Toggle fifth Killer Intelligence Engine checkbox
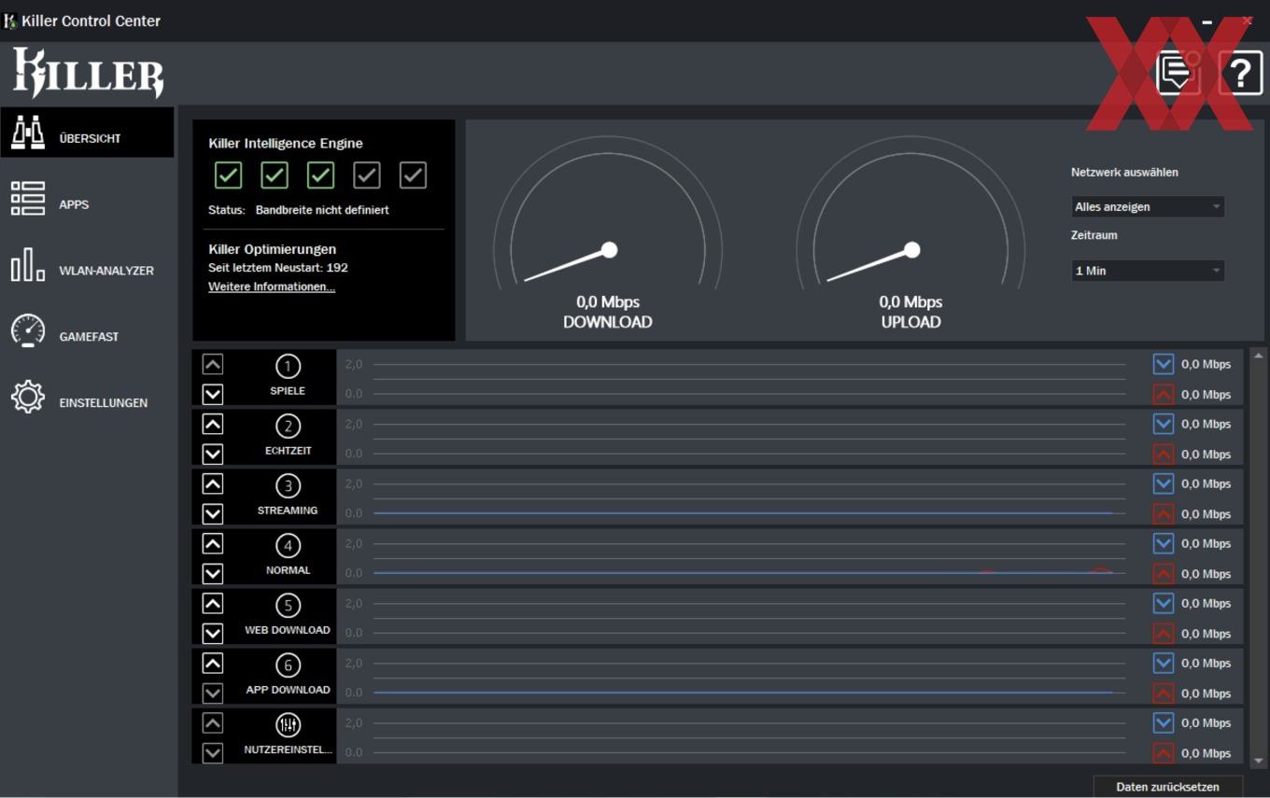The image size is (1270, 798). (x=413, y=175)
